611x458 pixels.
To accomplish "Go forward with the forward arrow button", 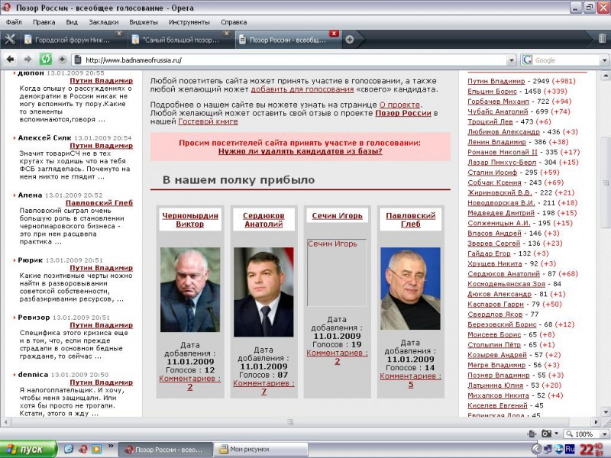I will click(27, 60).
